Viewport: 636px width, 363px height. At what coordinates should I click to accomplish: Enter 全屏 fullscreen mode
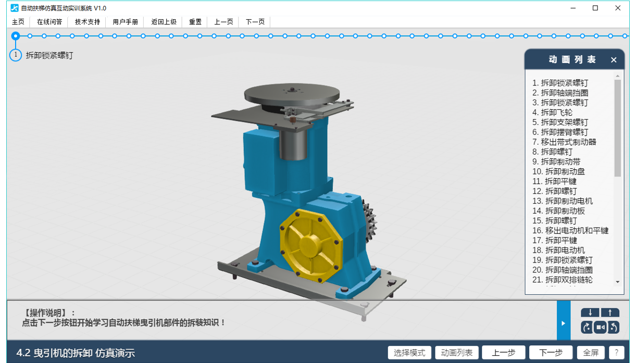pyautogui.click(x=591, y=353)
